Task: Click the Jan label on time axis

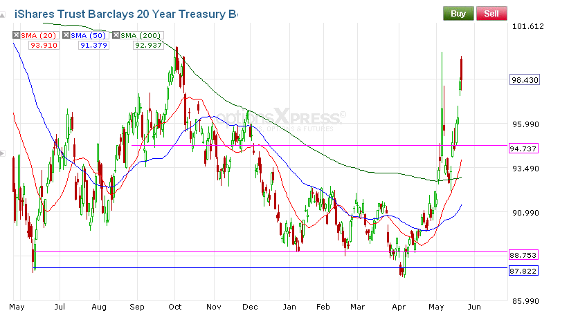Action: click(x=289, y=307)
